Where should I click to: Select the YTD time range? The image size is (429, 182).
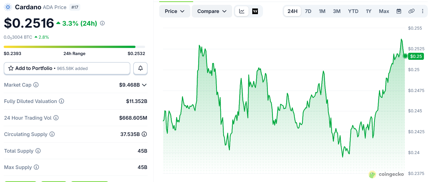pyautogui.click(x=353, y=11)
